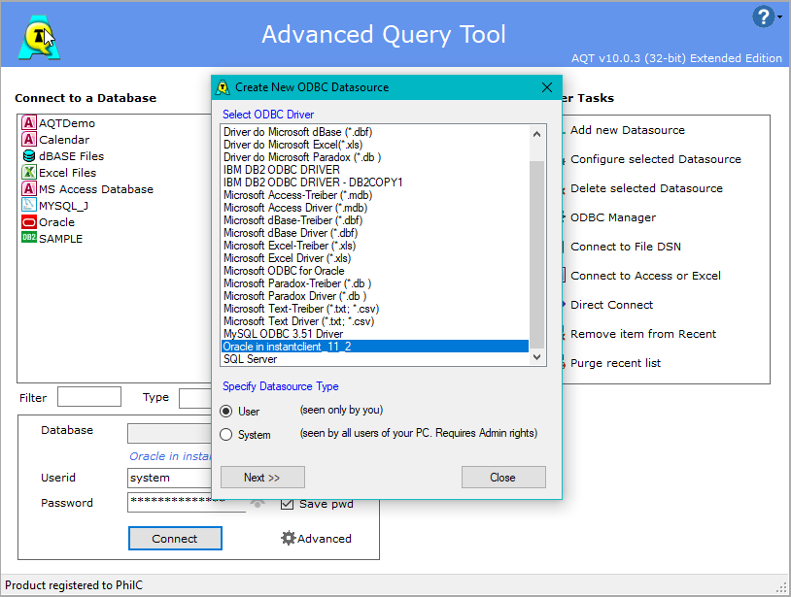Click Connect to File DSN
Viewport: 791px width, 597px height.
click(626, 247)
